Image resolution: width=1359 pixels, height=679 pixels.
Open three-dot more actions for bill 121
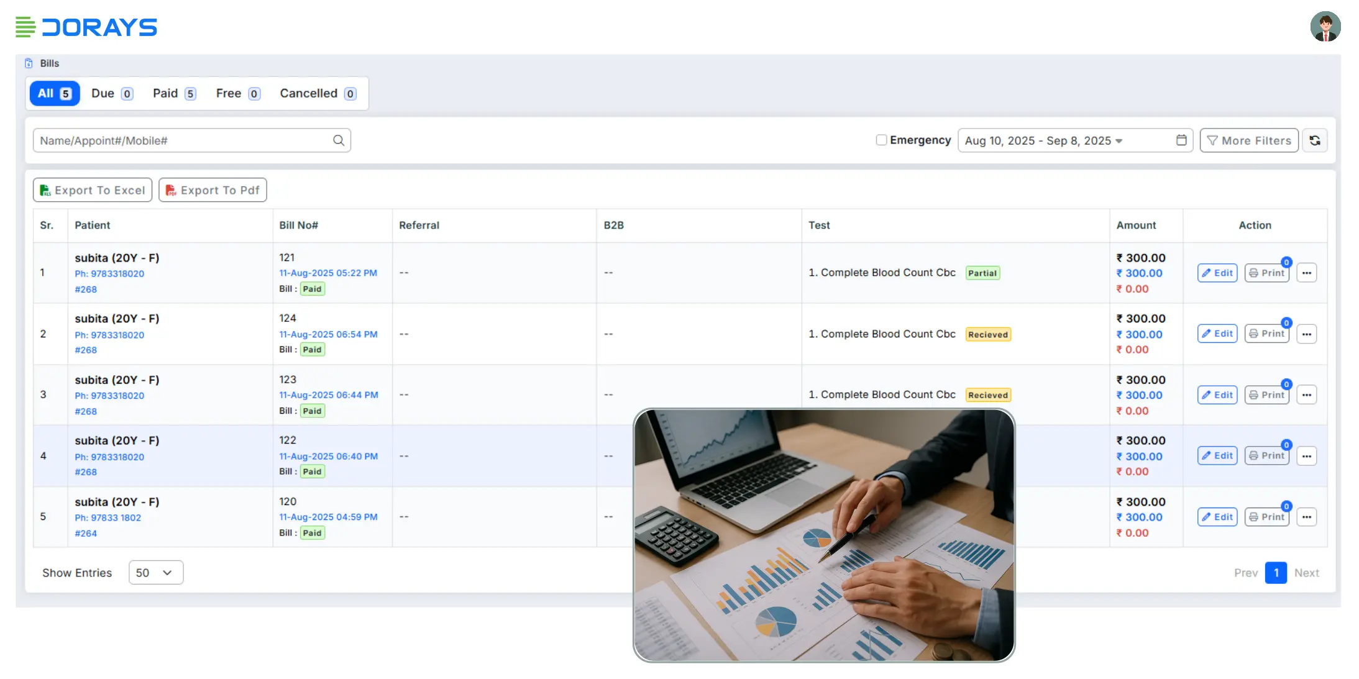coord(1306,273)
